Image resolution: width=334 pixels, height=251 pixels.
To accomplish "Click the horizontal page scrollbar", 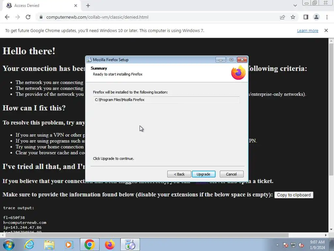I will [147, 235].
